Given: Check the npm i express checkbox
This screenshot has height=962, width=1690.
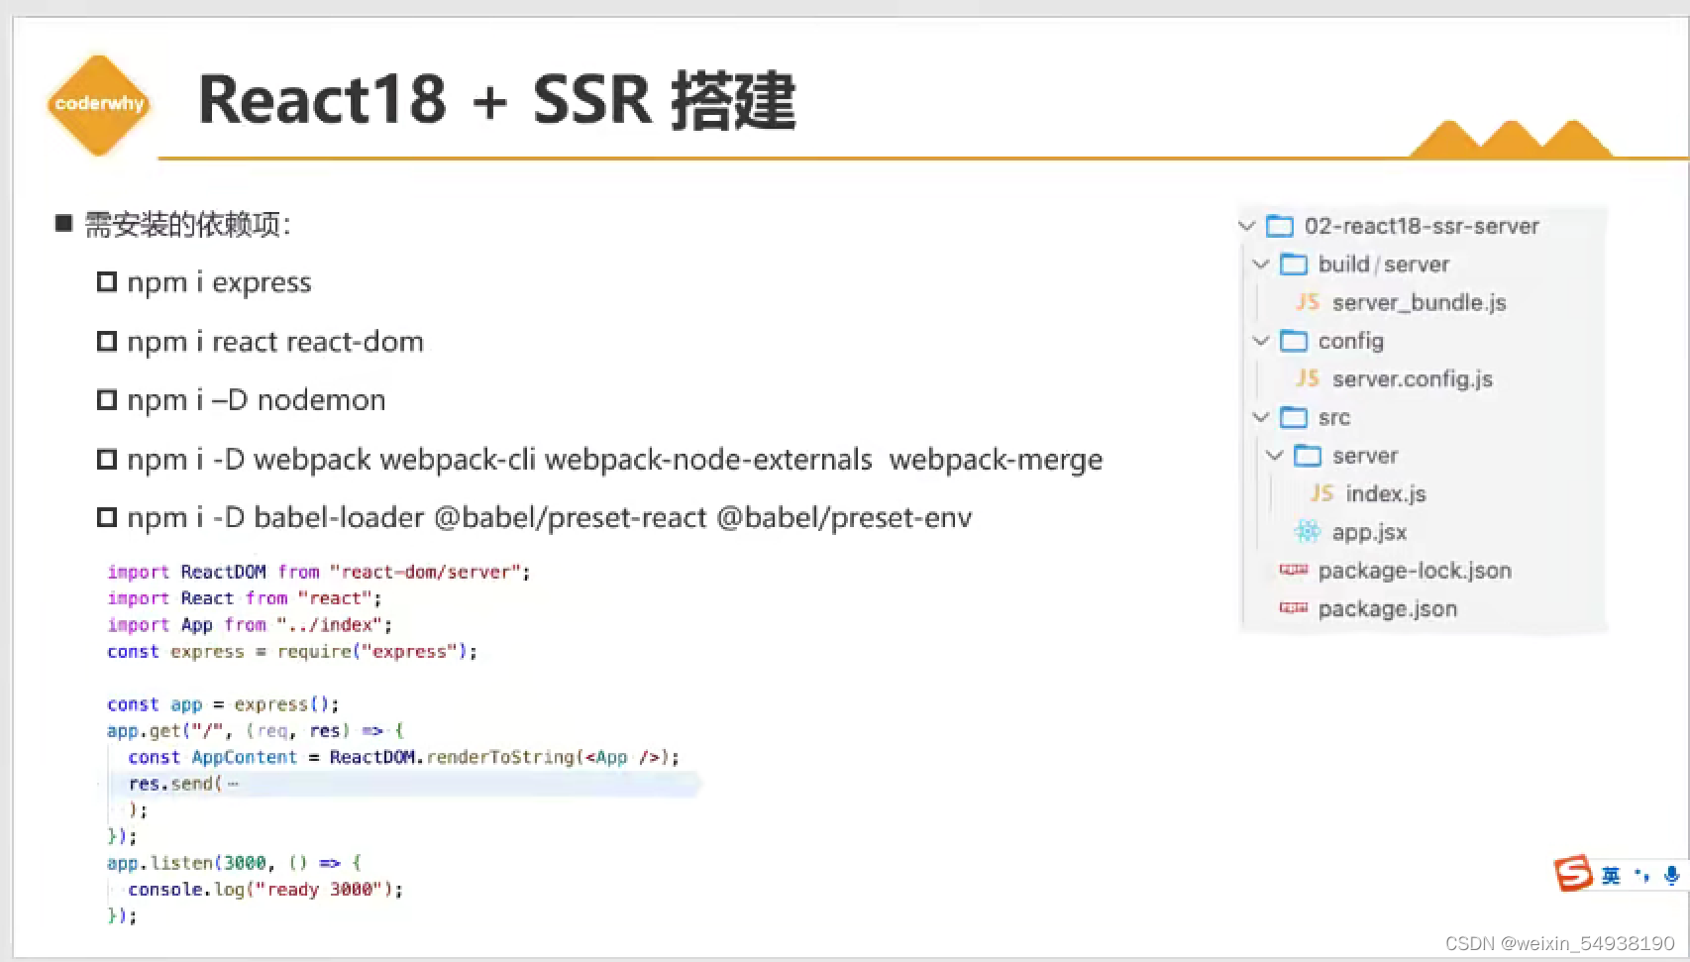Looking at the screenshot, I should (106, 280).
